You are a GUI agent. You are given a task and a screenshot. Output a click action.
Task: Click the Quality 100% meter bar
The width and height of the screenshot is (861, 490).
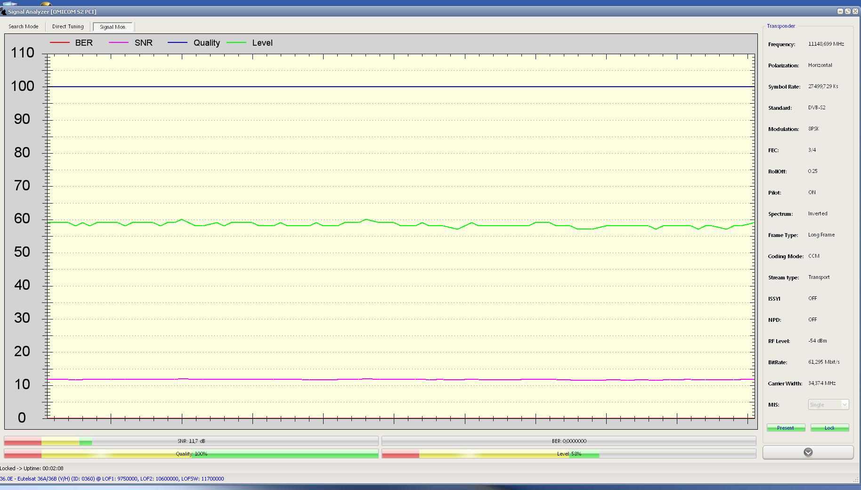[191, 454]
